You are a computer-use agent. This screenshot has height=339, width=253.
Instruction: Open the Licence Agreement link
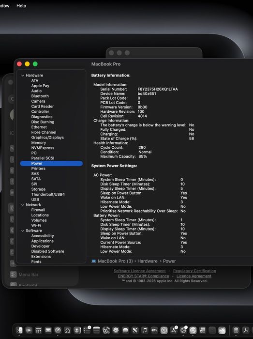pyautogui.click(x=194, y=276)
